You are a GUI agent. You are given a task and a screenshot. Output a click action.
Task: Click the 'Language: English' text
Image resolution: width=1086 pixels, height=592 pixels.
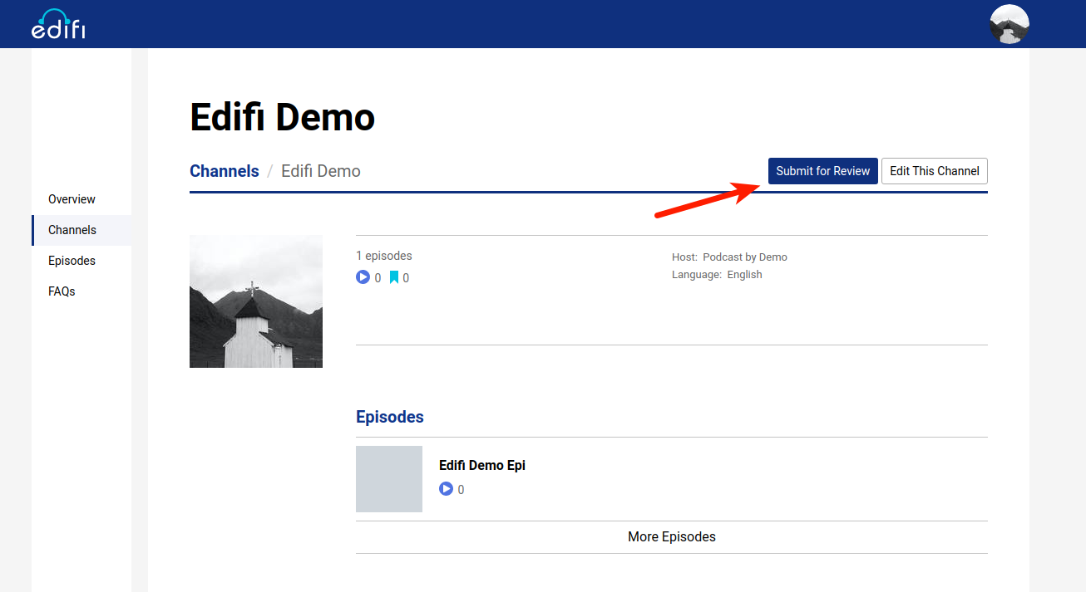point(717,274)
